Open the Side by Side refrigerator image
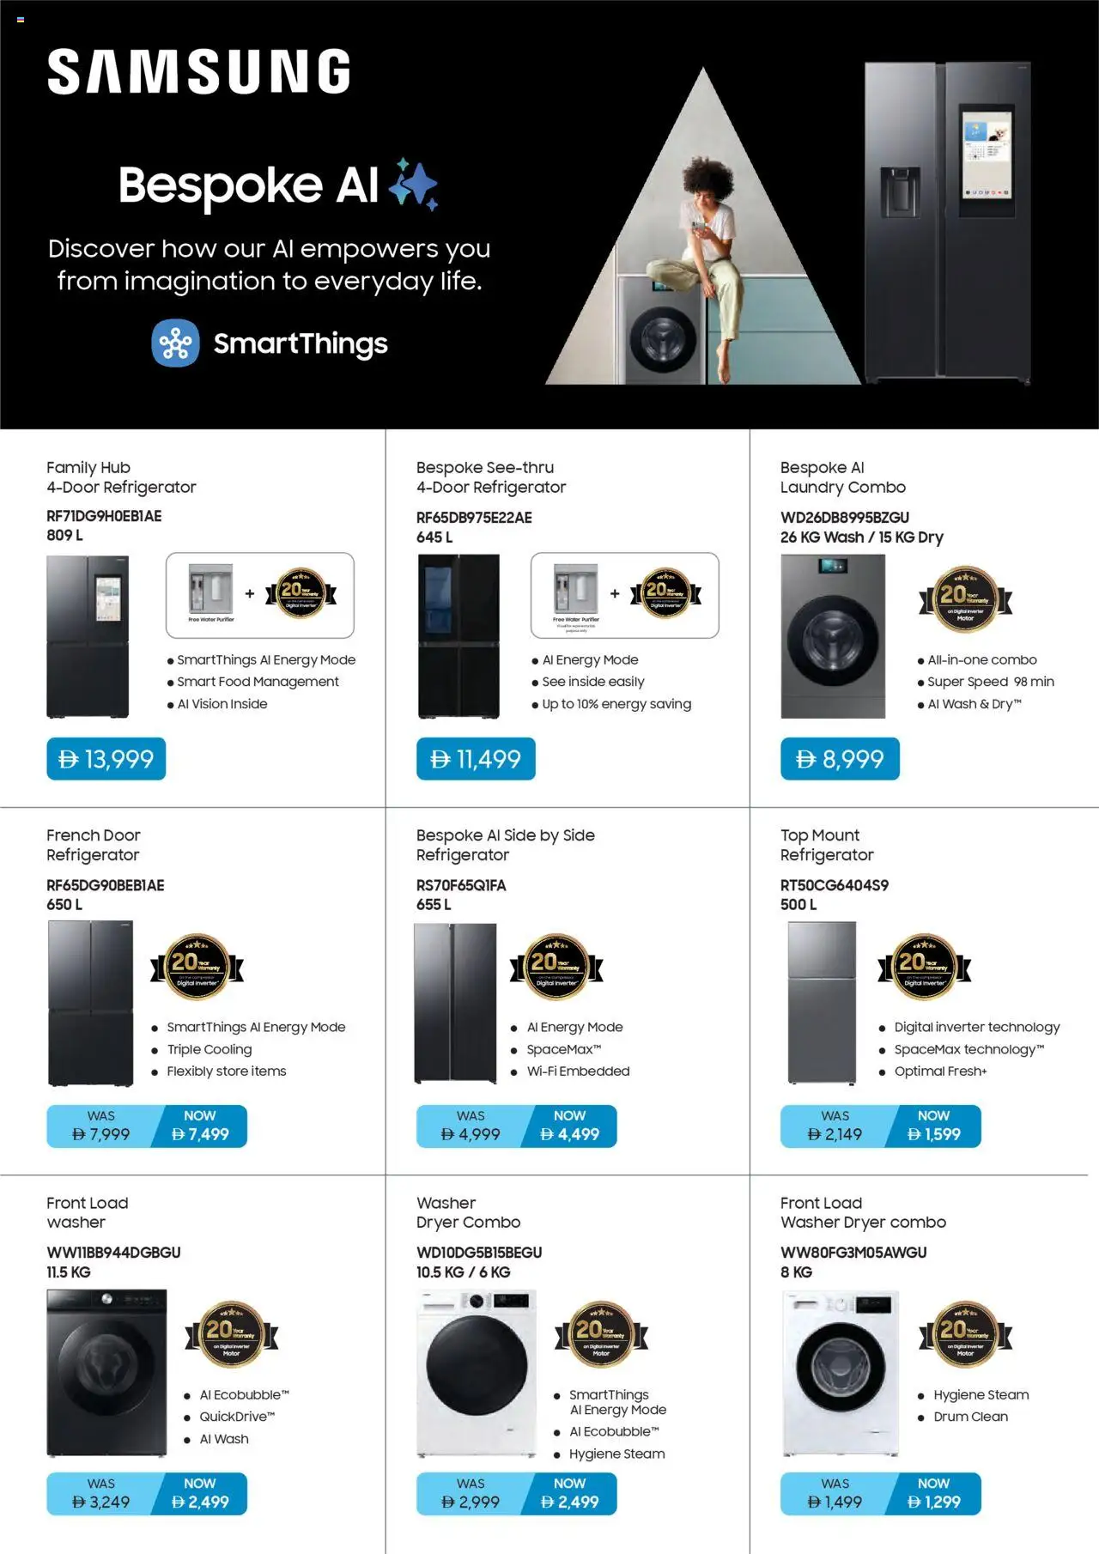This screenshot has height=1554, width=1099. pos(455,1004)
